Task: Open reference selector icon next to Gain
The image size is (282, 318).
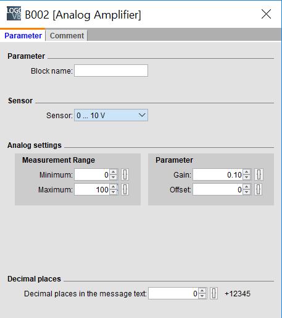Action: pyautogui.click(x=259, y=174)
